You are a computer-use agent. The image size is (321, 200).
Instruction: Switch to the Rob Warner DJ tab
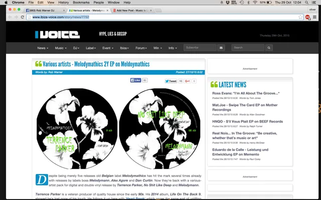point(44,10)
